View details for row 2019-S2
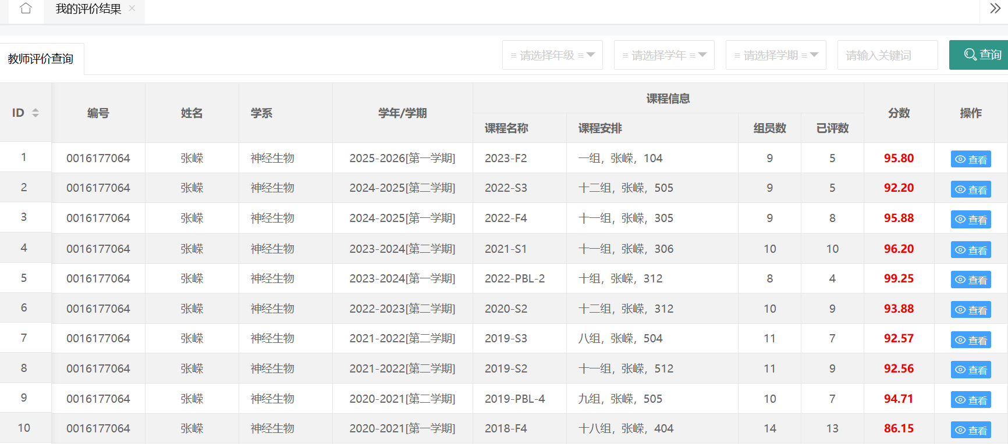 coord(971,370)
